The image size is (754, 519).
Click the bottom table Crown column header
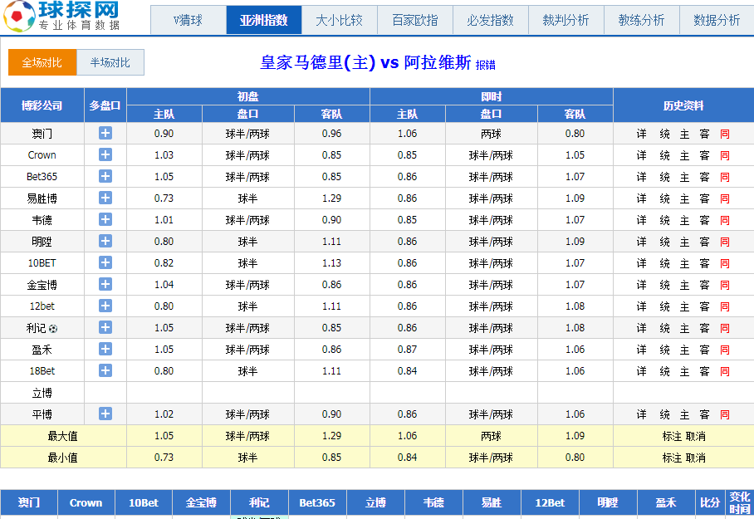pos(86,502)
